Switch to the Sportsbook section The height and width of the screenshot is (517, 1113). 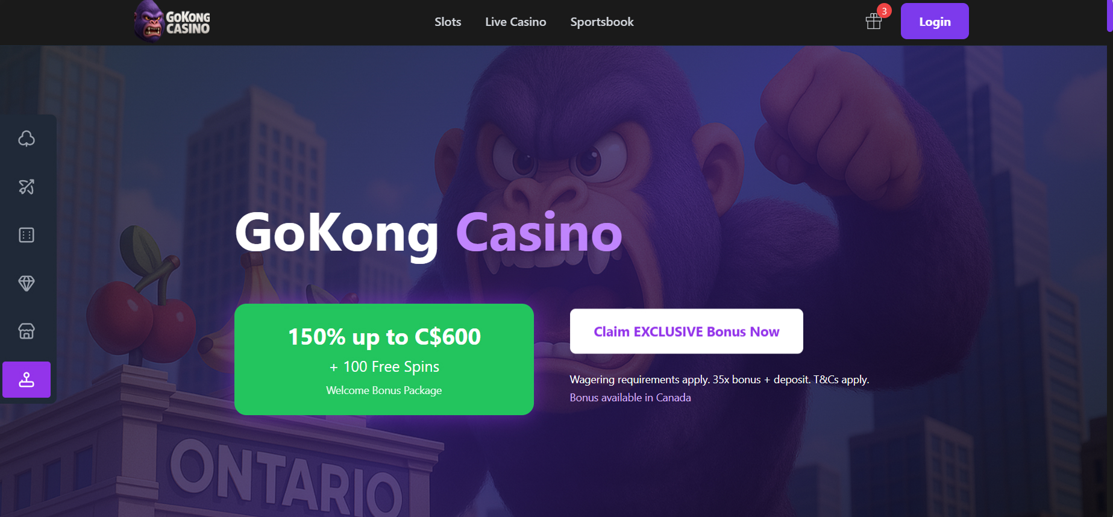point(602,22)
